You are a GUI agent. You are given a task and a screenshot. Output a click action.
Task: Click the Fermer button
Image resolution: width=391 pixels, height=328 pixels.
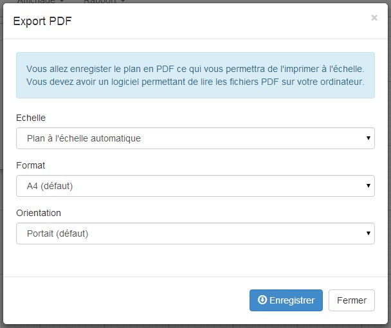351,300
